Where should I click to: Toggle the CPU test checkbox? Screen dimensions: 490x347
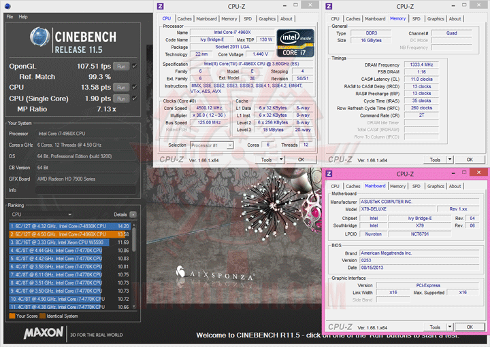134,88
